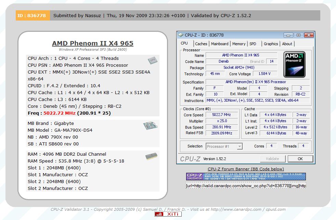
Task: Click the MB Model : GA-MA790X-DS4 line
Action: (x=60, y=130)
